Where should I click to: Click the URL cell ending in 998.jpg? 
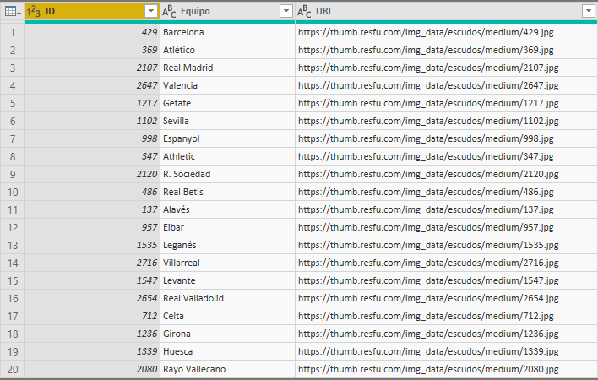point(446,138)
